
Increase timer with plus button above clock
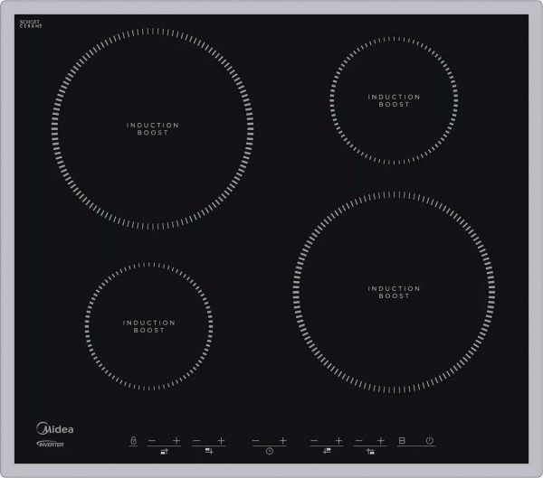pos(283,440)
